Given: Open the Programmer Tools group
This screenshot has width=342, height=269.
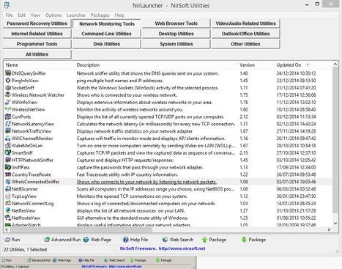Looking at the screenshot, I should click(x=37, y=44).
